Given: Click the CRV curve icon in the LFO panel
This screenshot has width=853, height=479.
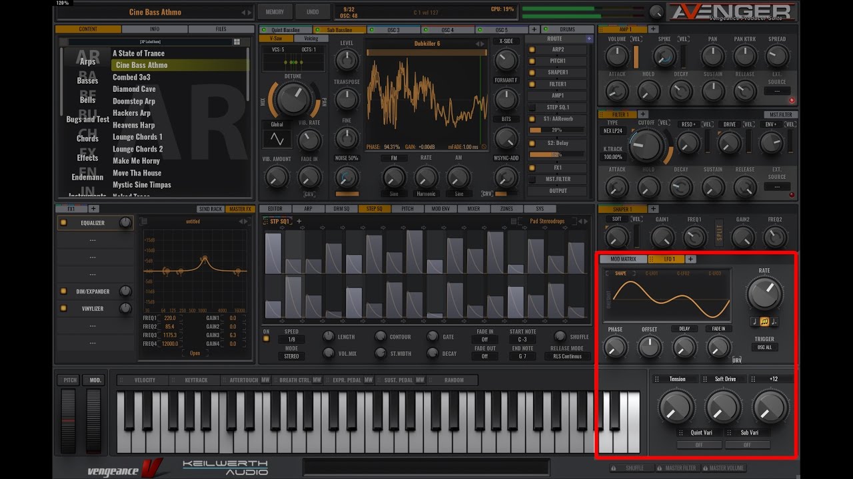Looking at the screenshot, I should coord(736,360).
